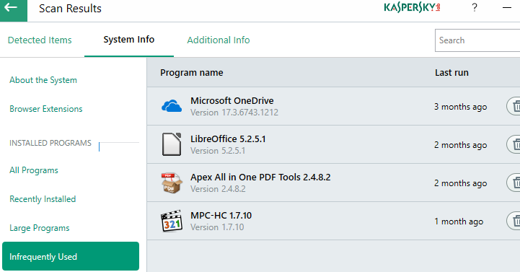Open the Additional Info tab
This screenshot has height=272, width=520.
tap(219, 40)
